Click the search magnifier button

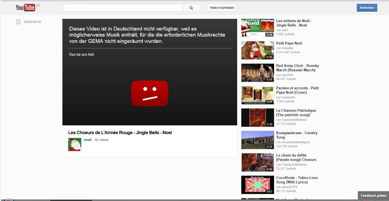pos(191,8)
